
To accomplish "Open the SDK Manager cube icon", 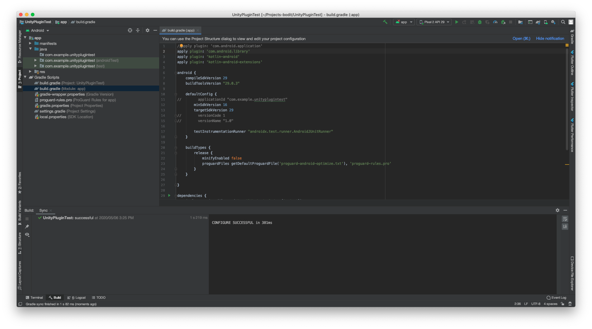I will pyautogui.click(x=553, y=22).
